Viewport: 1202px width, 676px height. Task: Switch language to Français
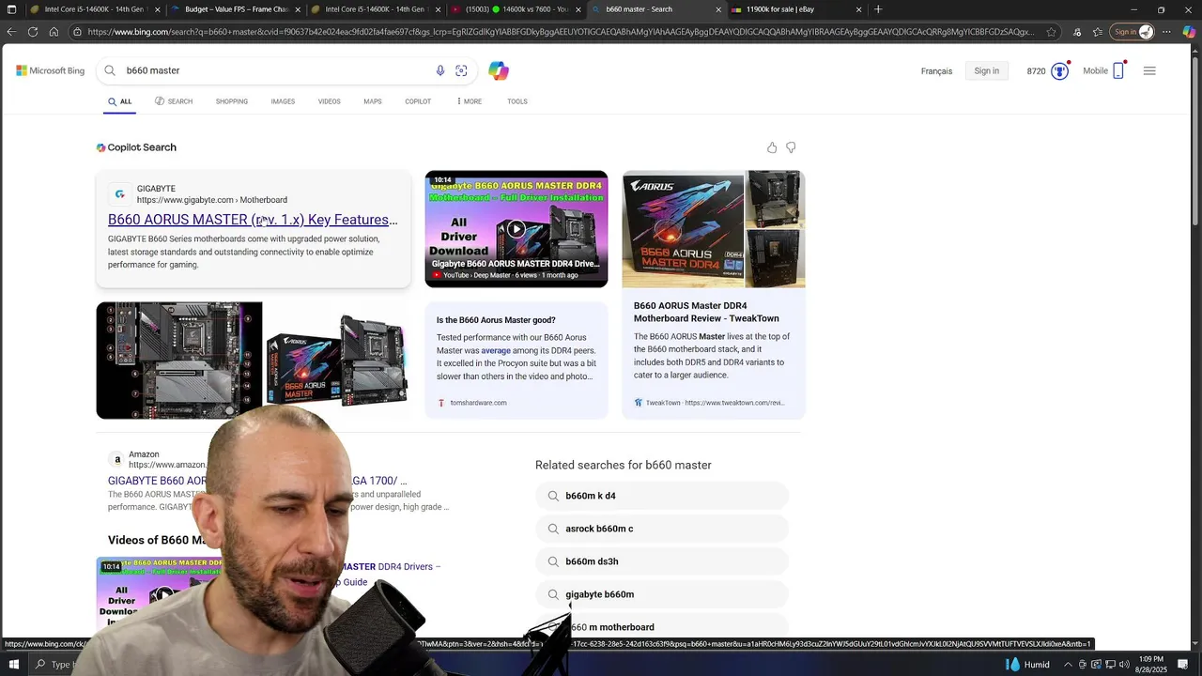936,71
